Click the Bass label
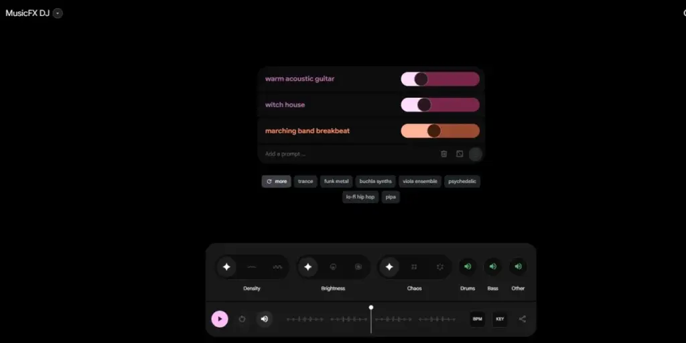Screen dimensions: 686x343 492,288
